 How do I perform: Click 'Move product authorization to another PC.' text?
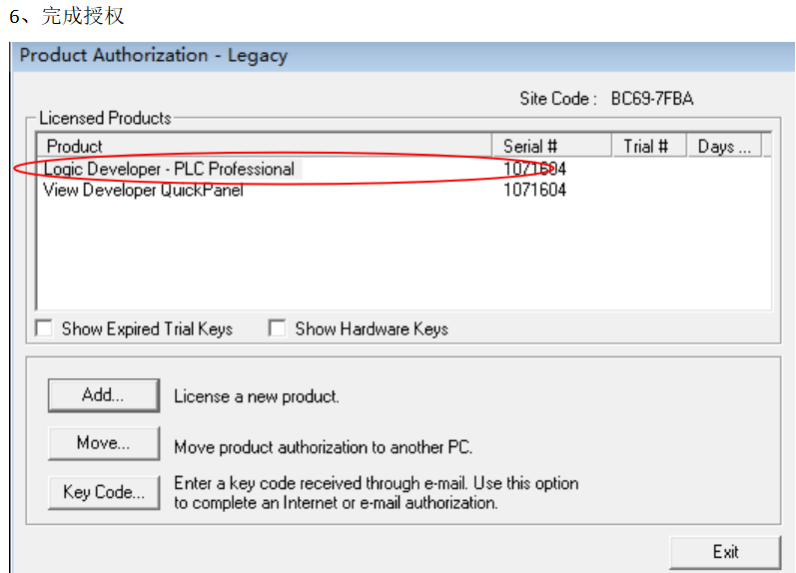pyautogui.click(x=324, y=447)
